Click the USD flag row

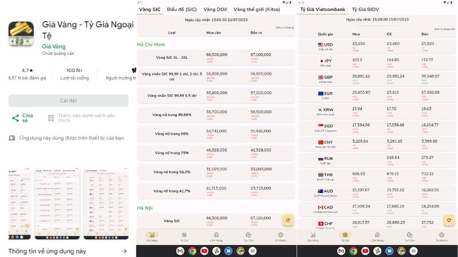(377, 46)
